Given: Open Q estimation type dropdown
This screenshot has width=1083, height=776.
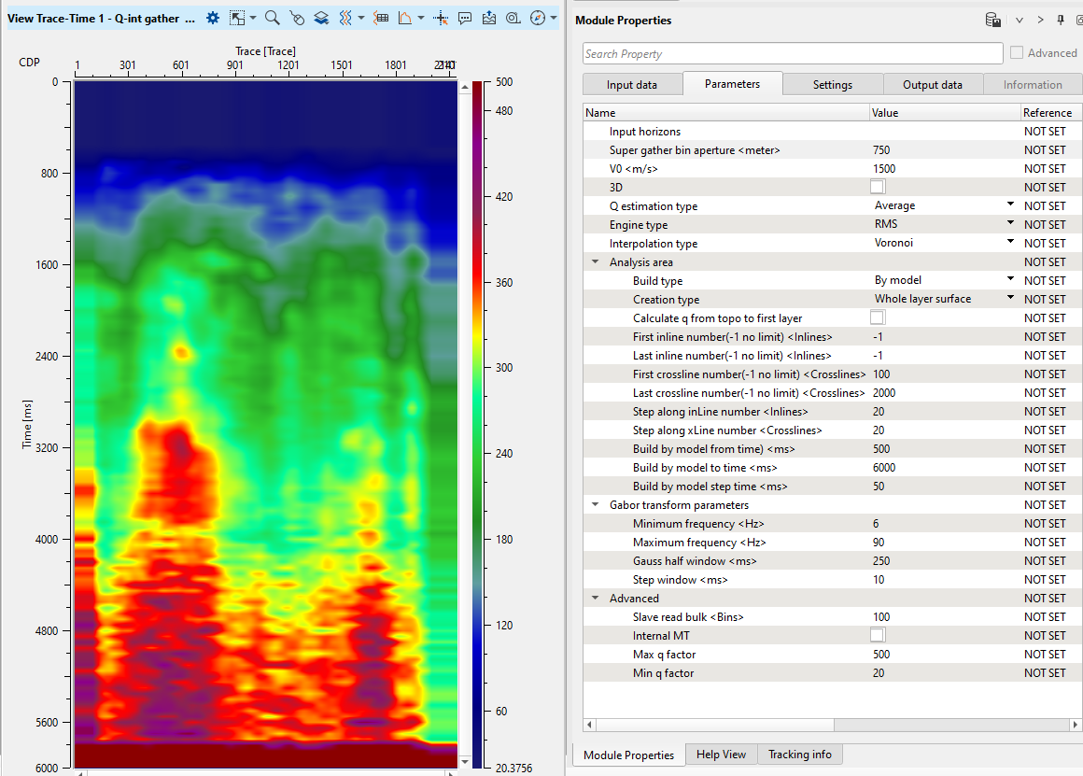Looking at the screenshot, I should tap(1010, 205).
